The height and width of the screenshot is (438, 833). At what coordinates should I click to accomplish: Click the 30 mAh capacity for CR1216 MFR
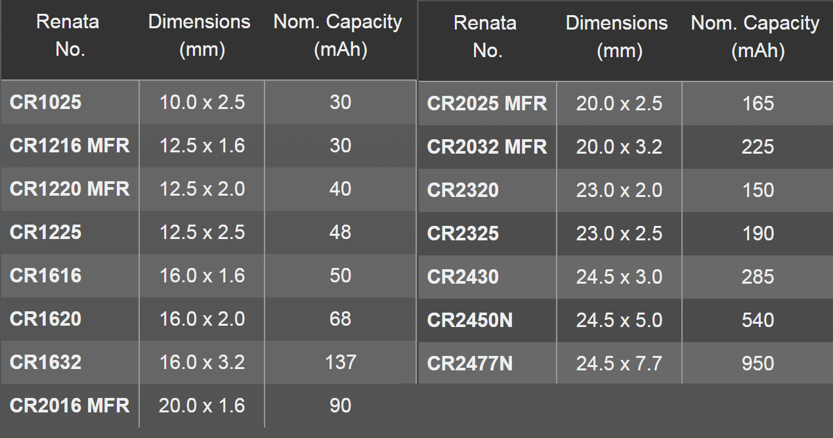pos(341,146)
